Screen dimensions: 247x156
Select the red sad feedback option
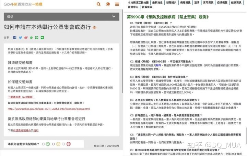click(x=68, y=144)
